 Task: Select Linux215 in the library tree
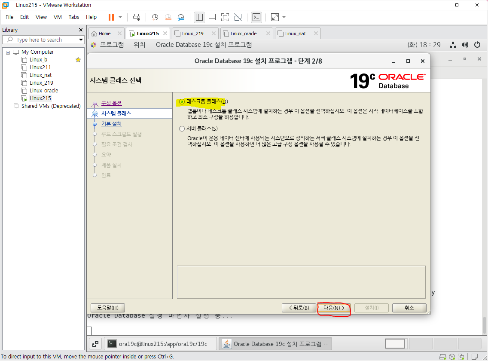(x=40, y=98)
